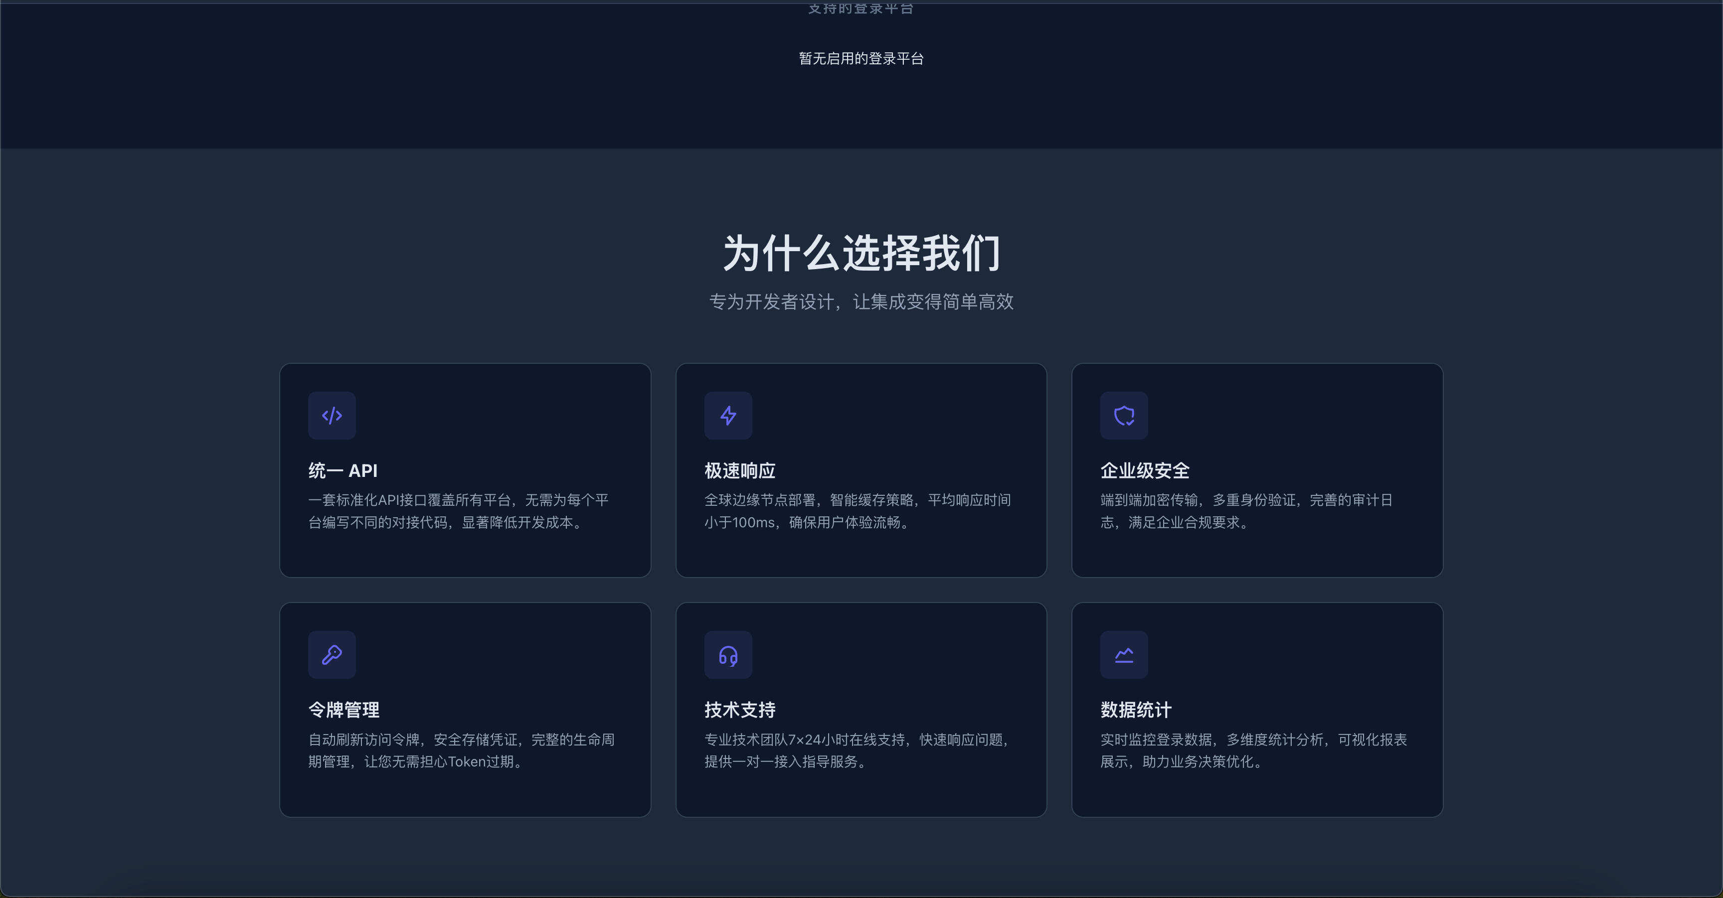
Task: Click the code icon on 统一 API card
Action: tap(332, 415)
